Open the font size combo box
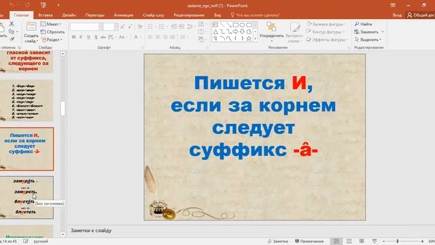The height and width of the screenshot is (245, 435). [x=111, y=27]
